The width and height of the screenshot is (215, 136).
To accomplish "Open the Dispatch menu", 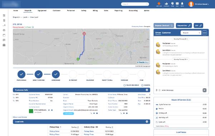I will coord(28,11).
